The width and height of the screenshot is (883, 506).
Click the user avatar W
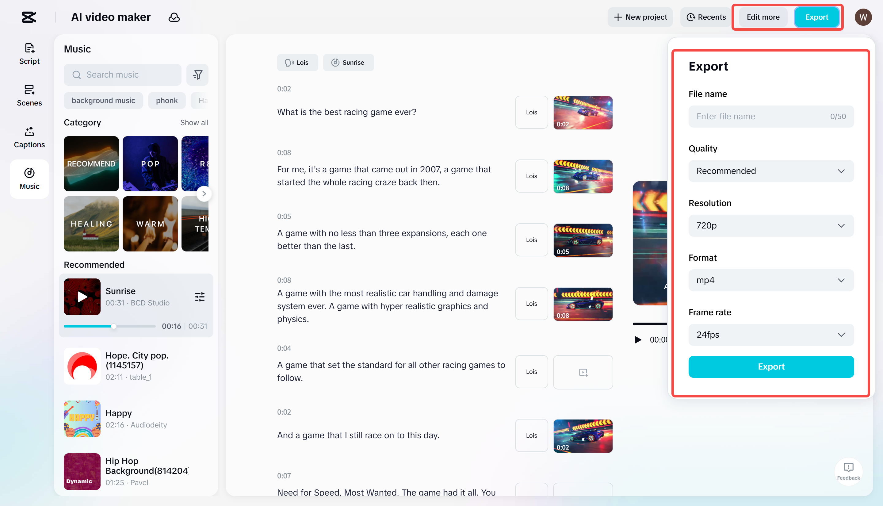click(x=863, y=17)
